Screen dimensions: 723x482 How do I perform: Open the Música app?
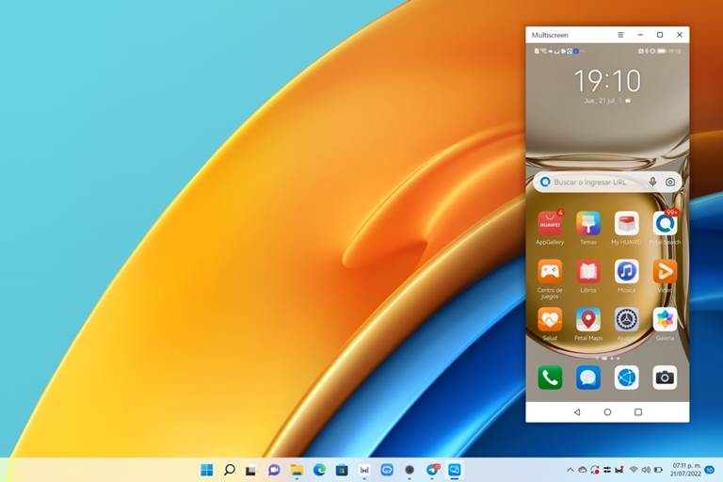tap(626, 272)
